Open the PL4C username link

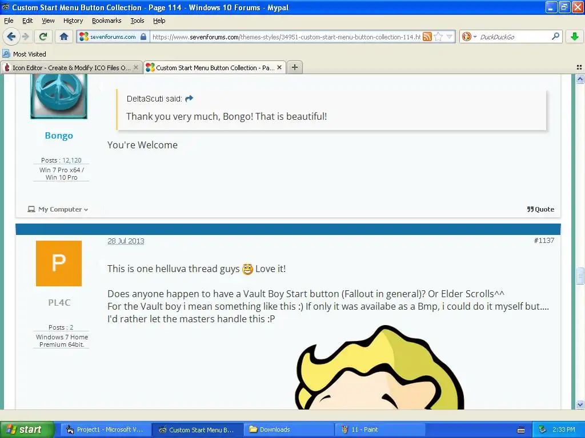tap(59, 302)
